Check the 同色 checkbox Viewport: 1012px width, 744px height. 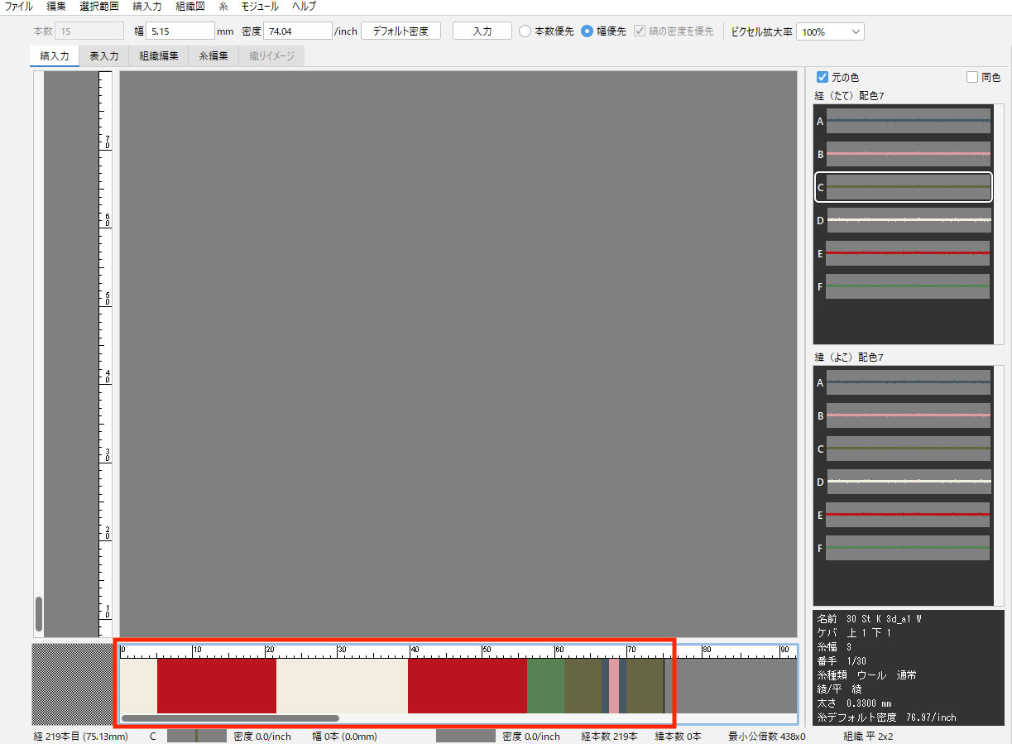(x=972, y=77)
